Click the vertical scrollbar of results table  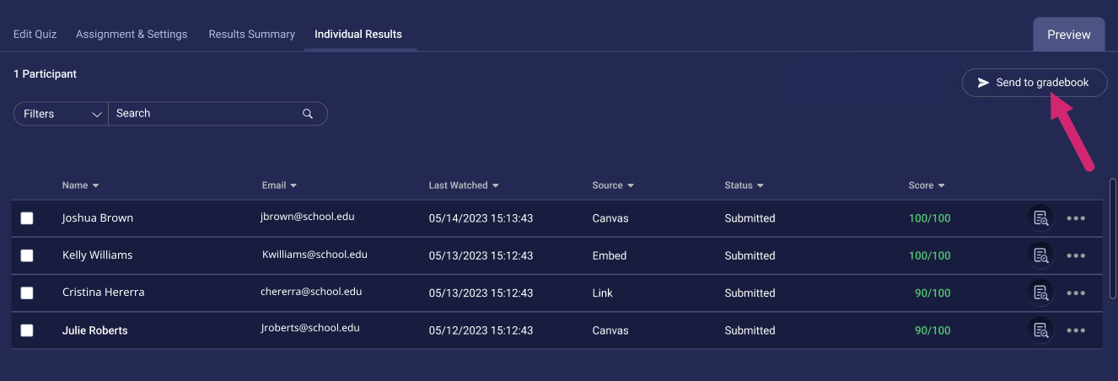click(x=1113, y=236)
